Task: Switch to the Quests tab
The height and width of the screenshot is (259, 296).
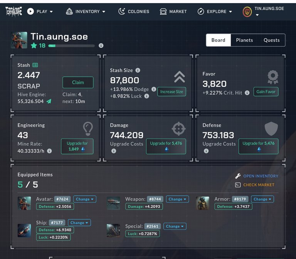Action: [271, 40]
